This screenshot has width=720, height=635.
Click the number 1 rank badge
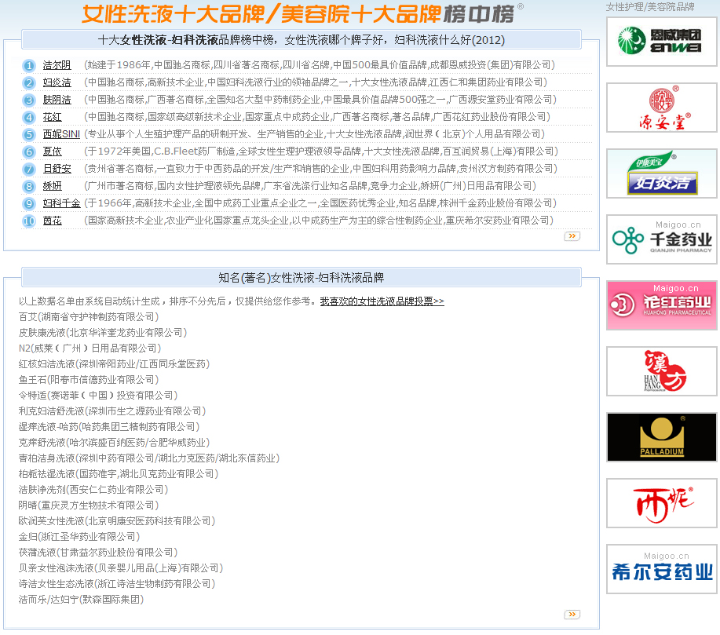click(29, 66)
